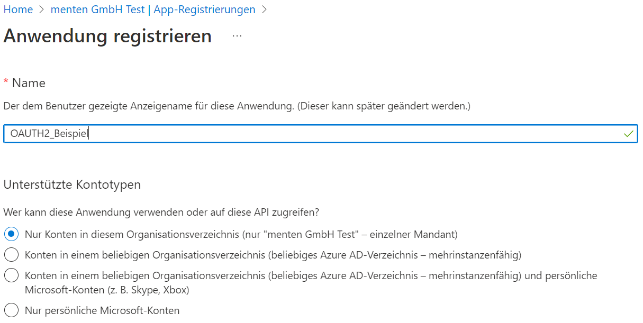Click the 'Name' field label
The image size is (643, 323).
[x=29, y=83]
